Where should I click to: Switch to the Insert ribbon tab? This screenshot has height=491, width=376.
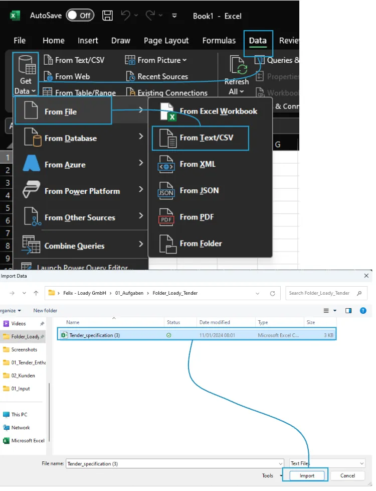coord(88,40)
